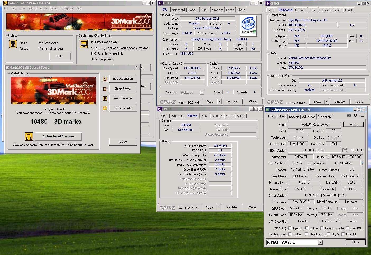Click the DRAM Frequency 134.0 MHz field

[220, 146]
